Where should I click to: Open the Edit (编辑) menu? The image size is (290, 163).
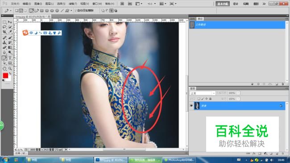pyautogui.click(x=27, y=4)
